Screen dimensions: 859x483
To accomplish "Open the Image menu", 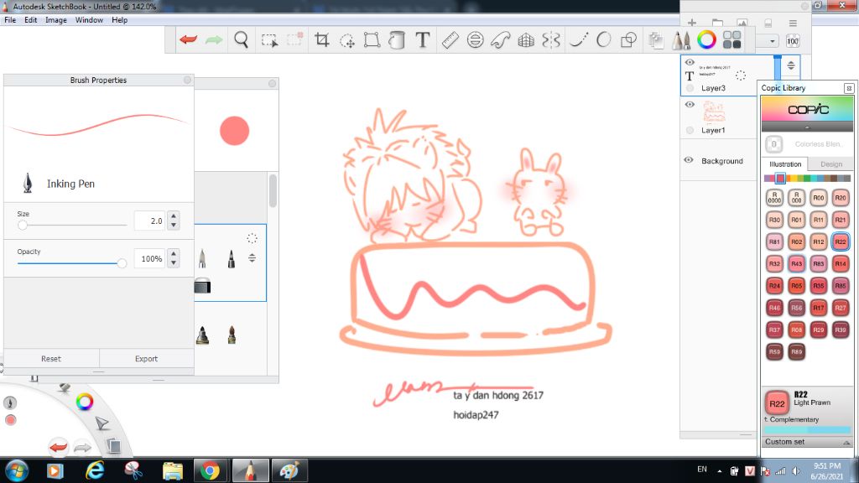I will 56,20.
